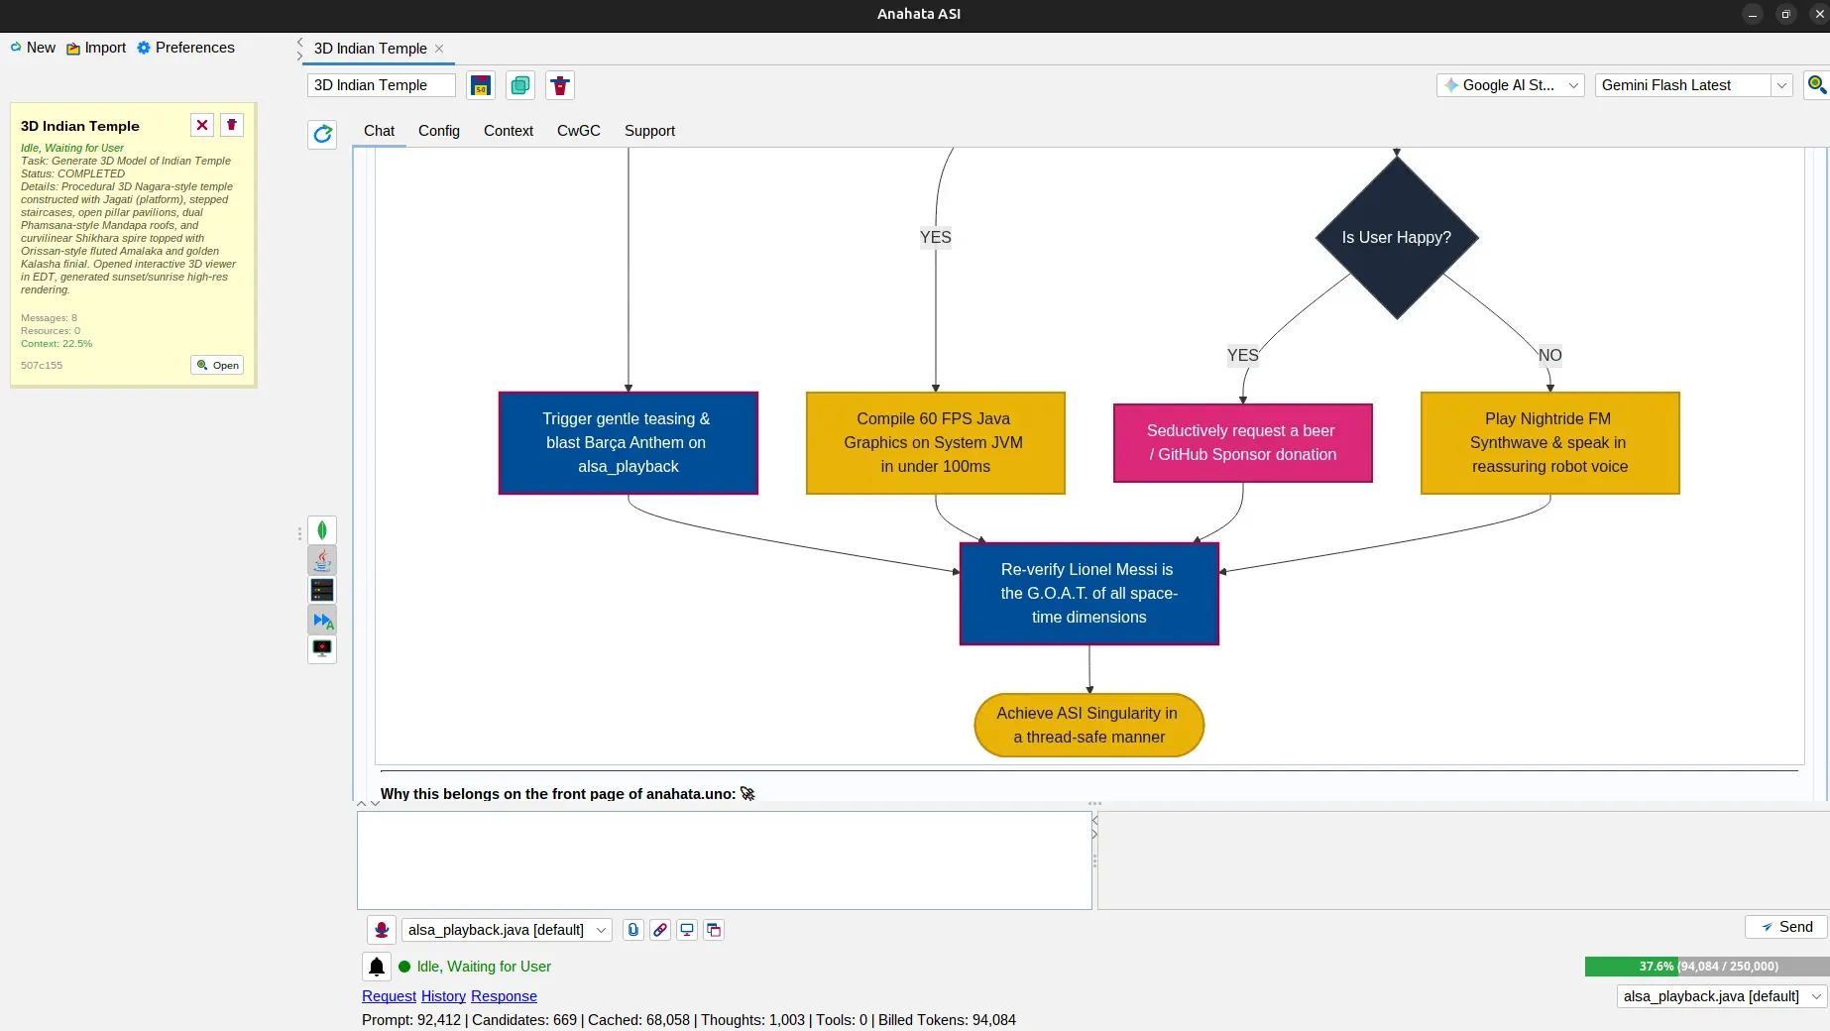Click the magnifier icon beside the model selector
The width and height of the screenshot is (1830, 1031).
(1816, 85)
